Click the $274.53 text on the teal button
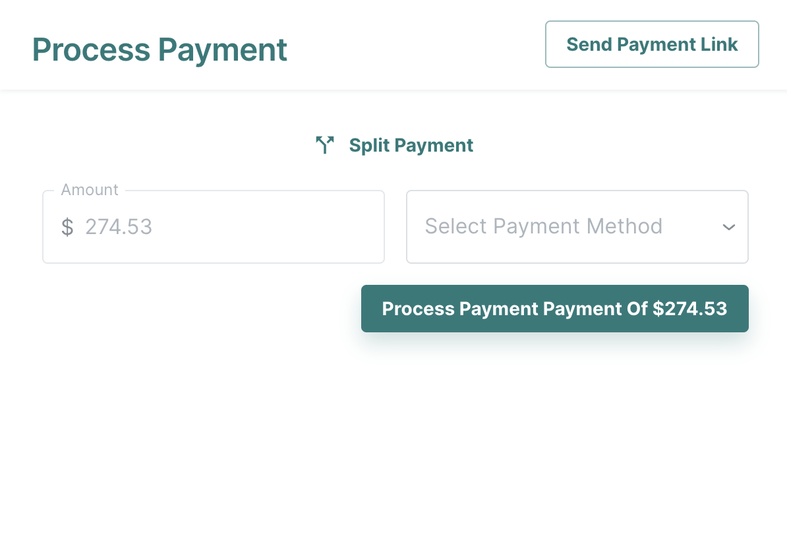Screen dimensions: 787x542 click(x=689, y=309)
